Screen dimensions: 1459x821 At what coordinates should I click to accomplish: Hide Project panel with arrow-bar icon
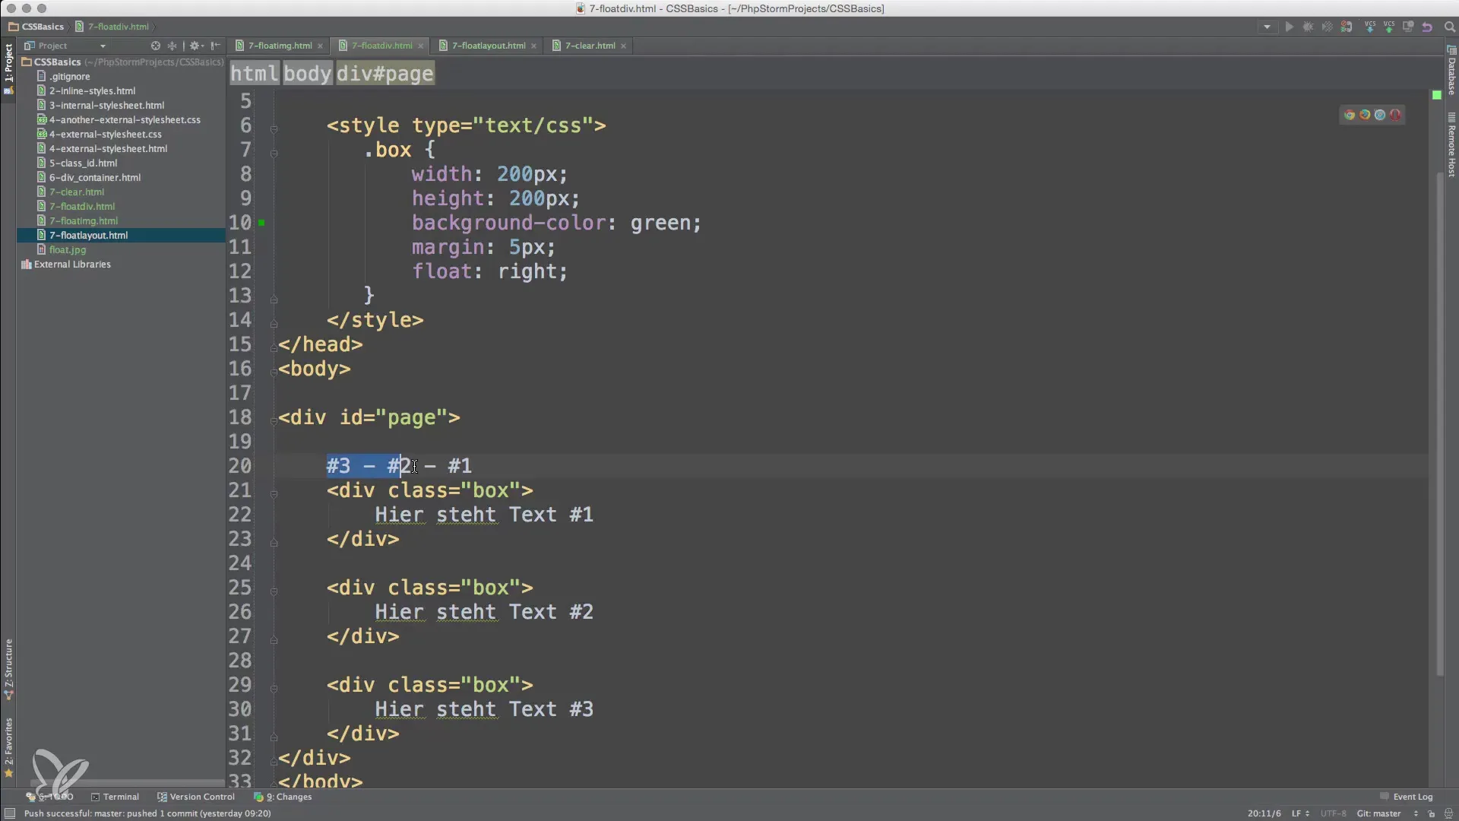215,46
